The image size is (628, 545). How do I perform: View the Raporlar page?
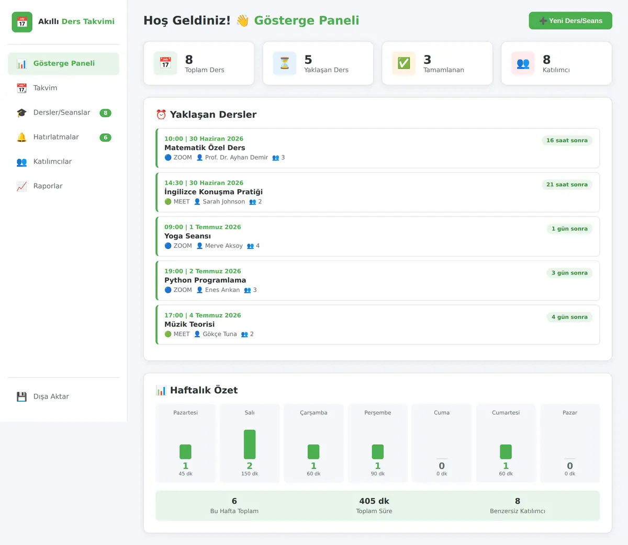click(63, 187)
